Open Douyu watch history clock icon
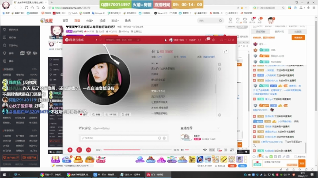 click(231, 20)
